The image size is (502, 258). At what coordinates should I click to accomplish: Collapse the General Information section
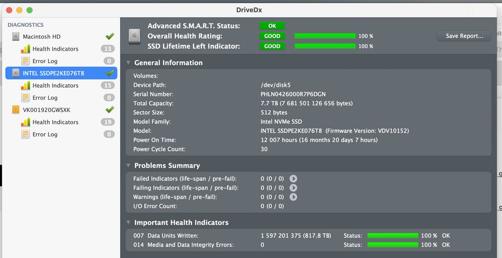click(129, 63)
